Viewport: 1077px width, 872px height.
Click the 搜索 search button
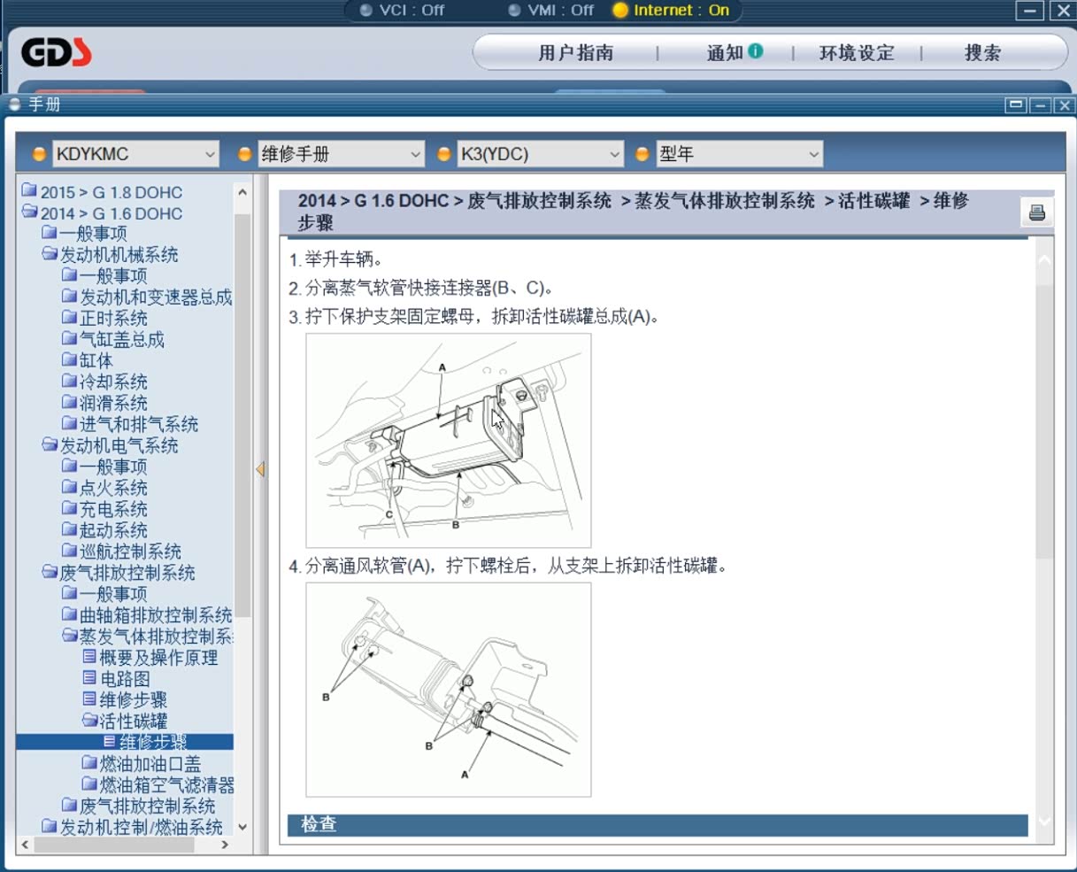tap(982, 53)
